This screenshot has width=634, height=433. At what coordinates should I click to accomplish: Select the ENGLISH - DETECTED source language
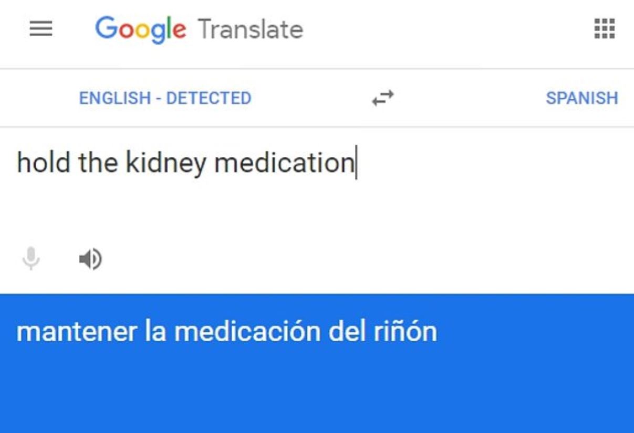(x=165, y=98)
